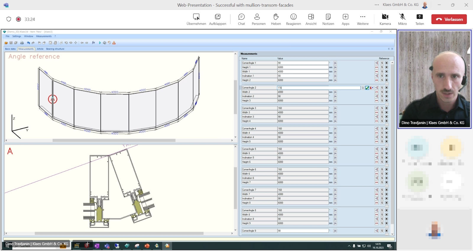Open the Window menu in Klaes3d
Viewport: 473px width, 251px height.
[x=29, y=36]
